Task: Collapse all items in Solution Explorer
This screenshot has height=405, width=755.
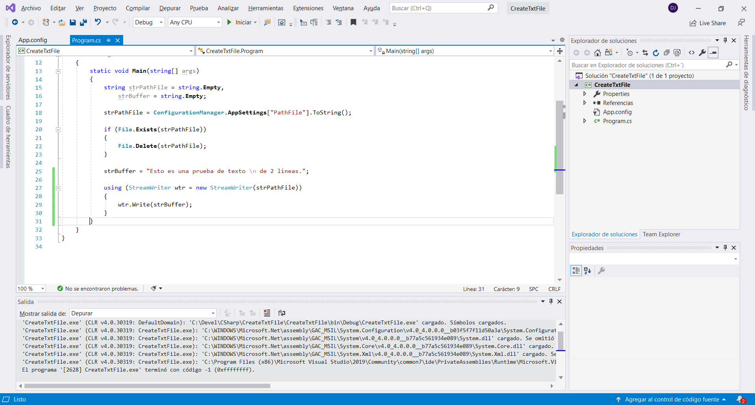Action: click(x=666, y=53)
